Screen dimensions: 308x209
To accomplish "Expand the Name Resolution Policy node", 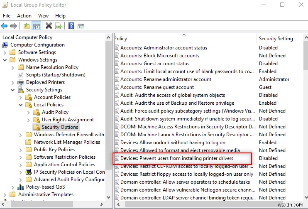I will (13, 68).
